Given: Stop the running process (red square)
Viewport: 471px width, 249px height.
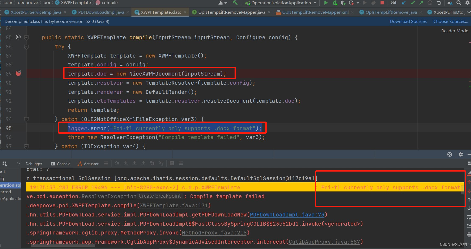Looking at the screenshot, I should tap(382, 3).
